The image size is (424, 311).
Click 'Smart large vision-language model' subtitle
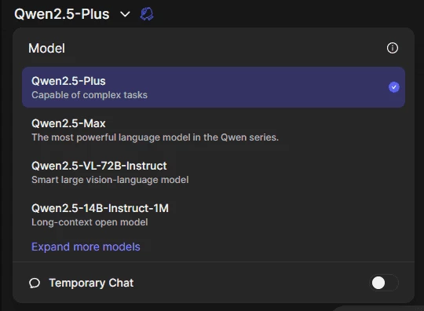(110, 180)
